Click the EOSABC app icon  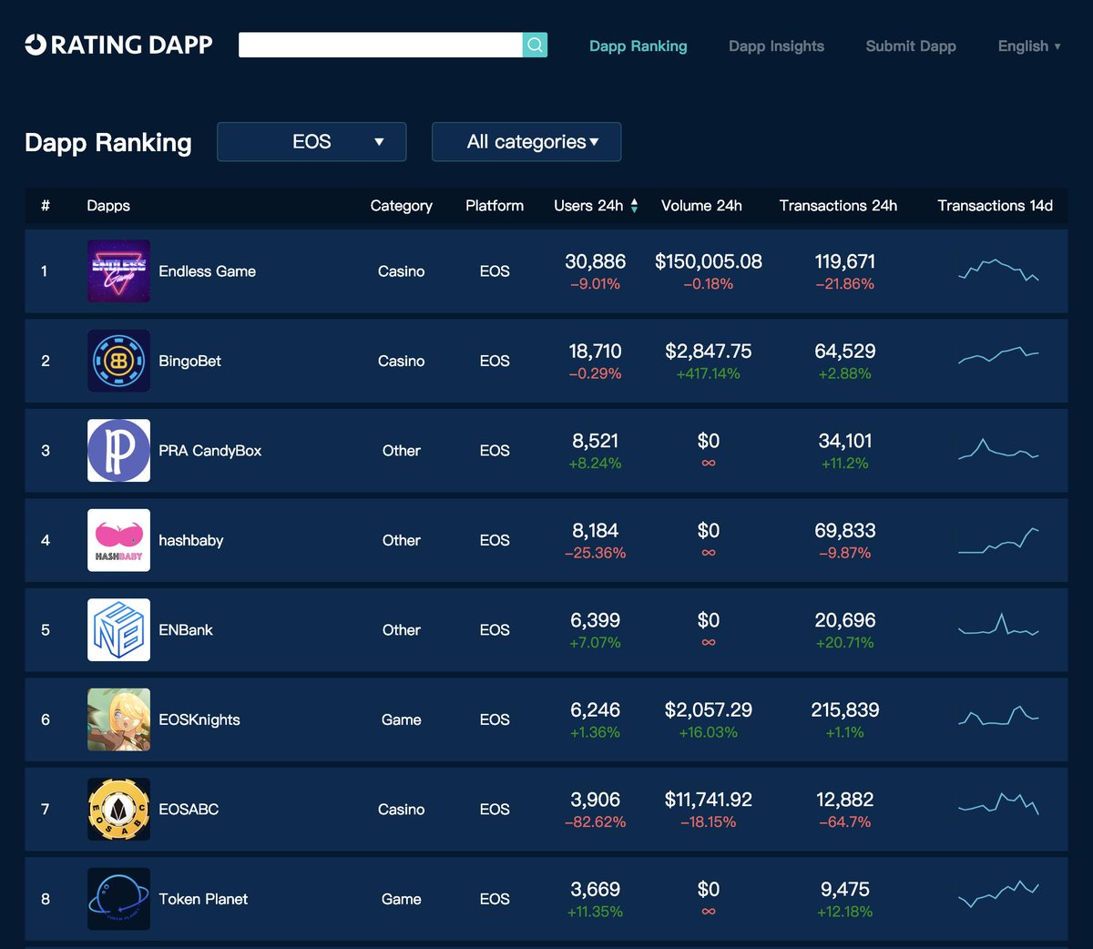click(118, 810)
